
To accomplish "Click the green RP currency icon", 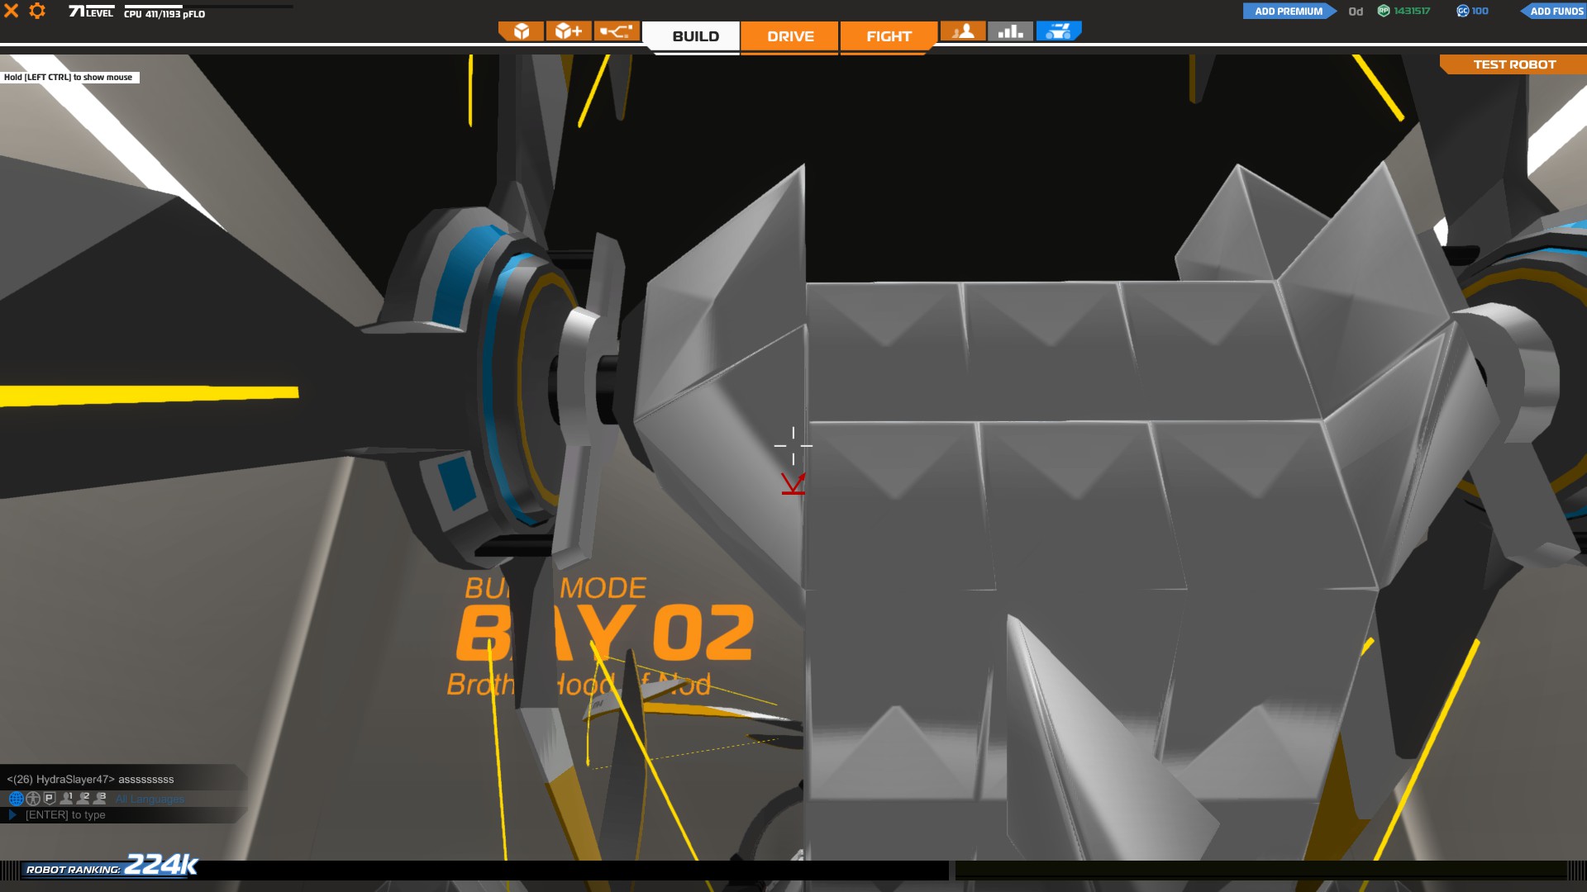I will [x=1384, y=11].
